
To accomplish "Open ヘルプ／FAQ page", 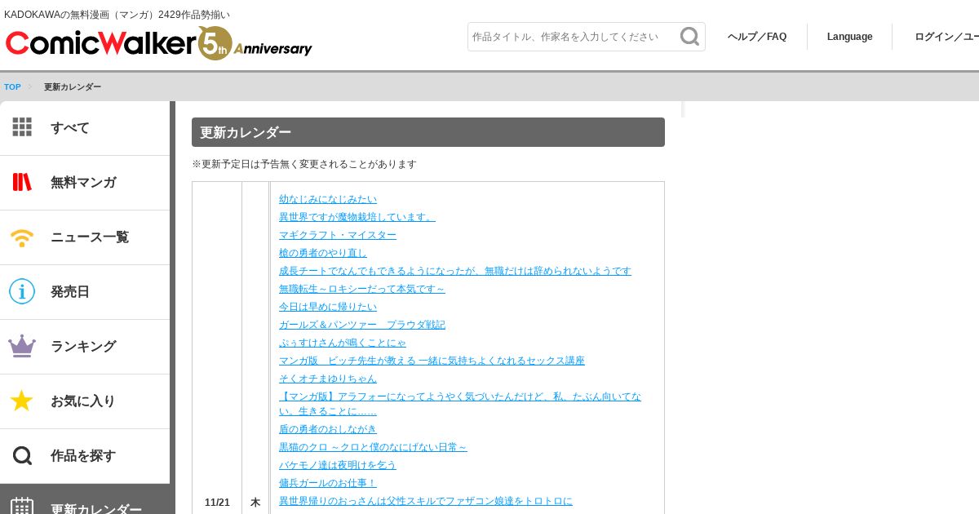I will coord(757,37).
